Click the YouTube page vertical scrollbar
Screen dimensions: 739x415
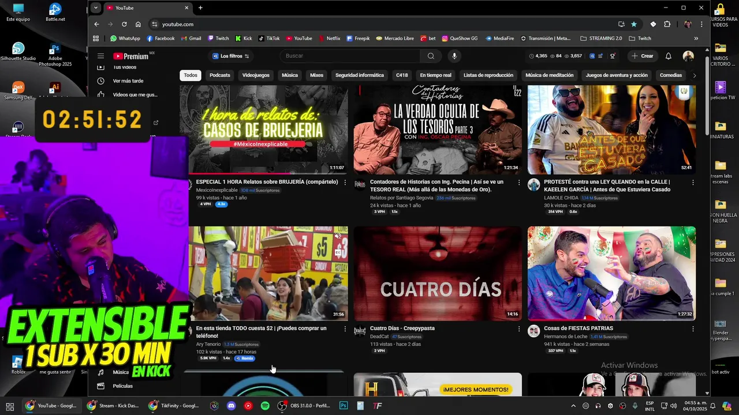[707, 96]
